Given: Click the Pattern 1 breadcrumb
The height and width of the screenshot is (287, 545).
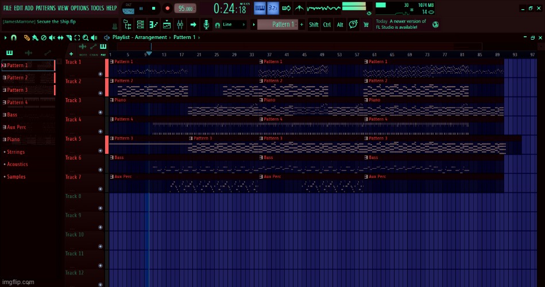Looking at the screenshot, I should 184,37.
